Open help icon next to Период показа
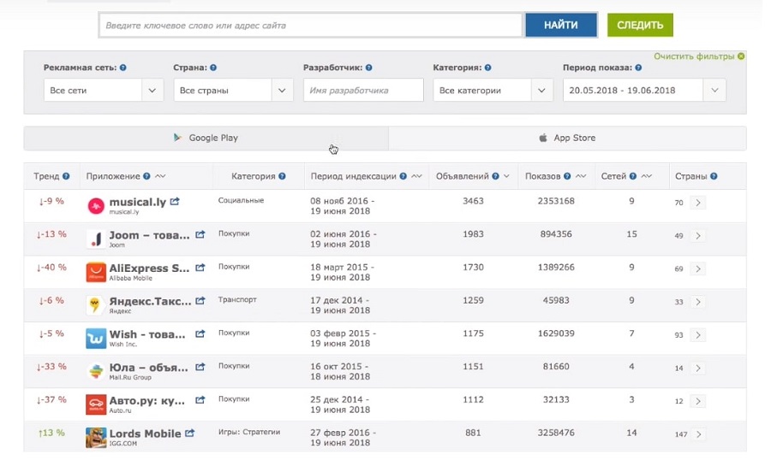Viewport: 771px width, 466px height. [x=638, y=68]
